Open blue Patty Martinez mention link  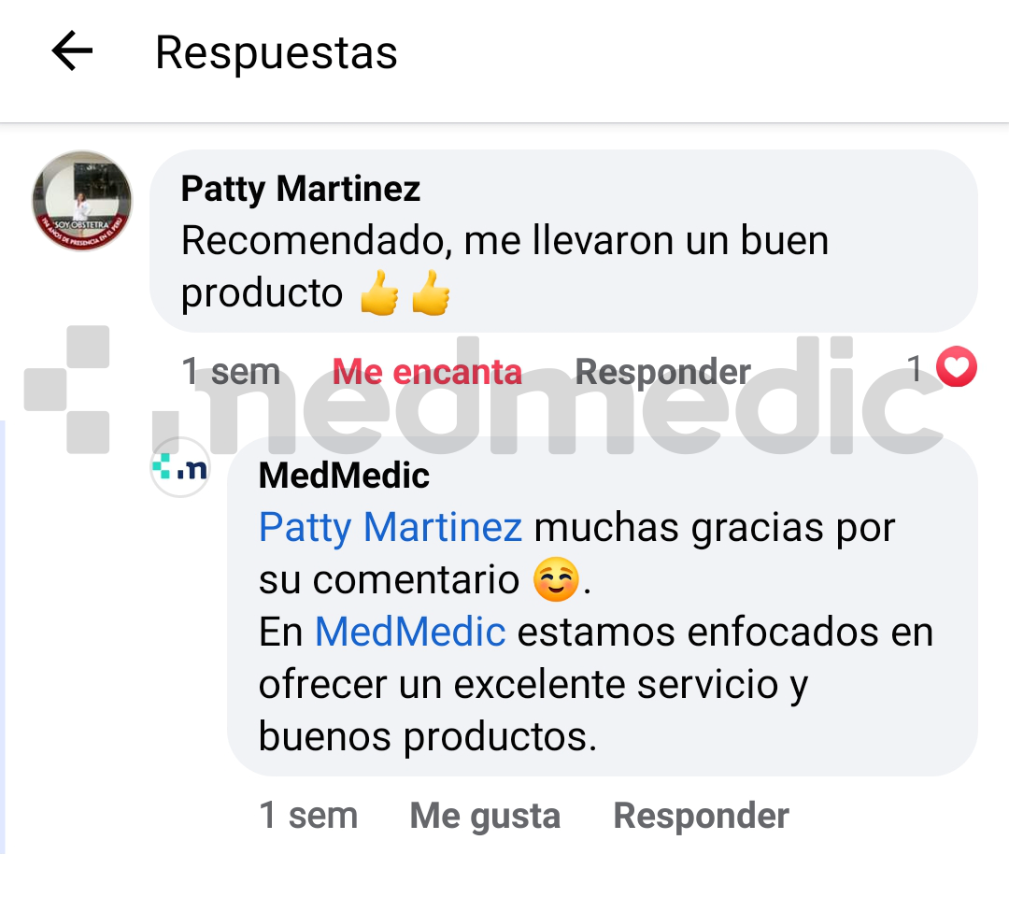391,528
